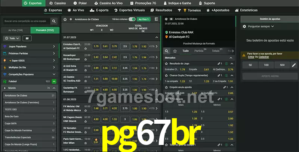Collapse the 31.07.2023 date group
The width and height of the screenshot is (299, 152).
click(157, 37)
